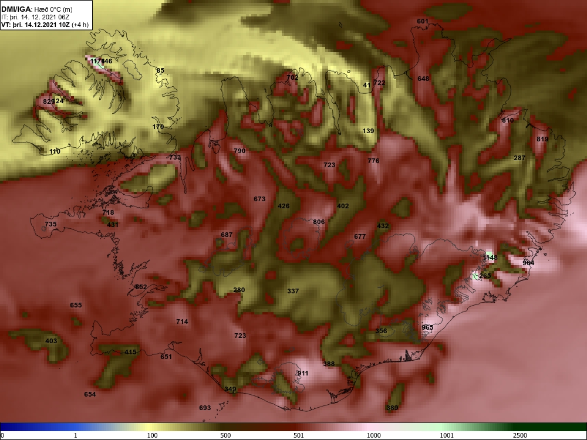Click the map value '431'
The width and height of the screenshot is (587, 440).
pos(113,225)
